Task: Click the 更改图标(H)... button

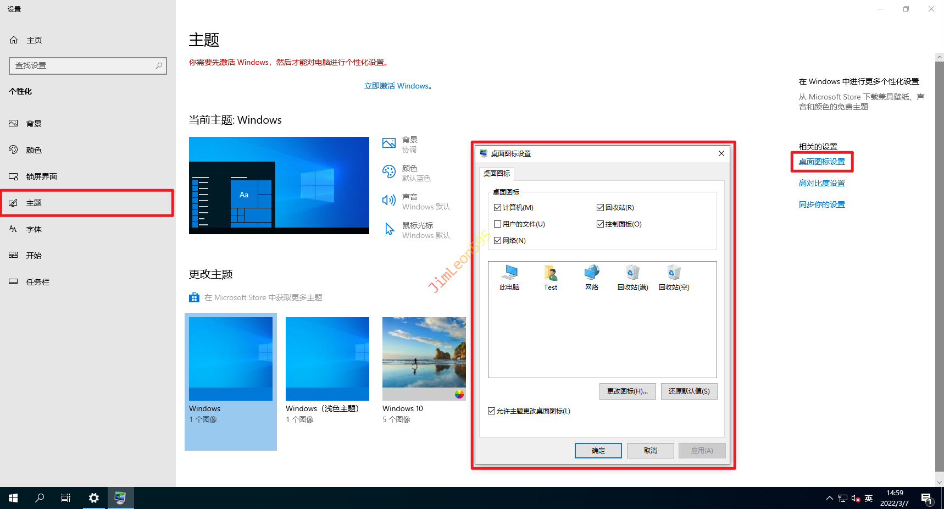Action: coord(627,391)
